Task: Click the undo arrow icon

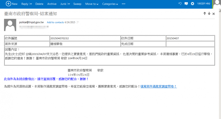Action: 180,4
